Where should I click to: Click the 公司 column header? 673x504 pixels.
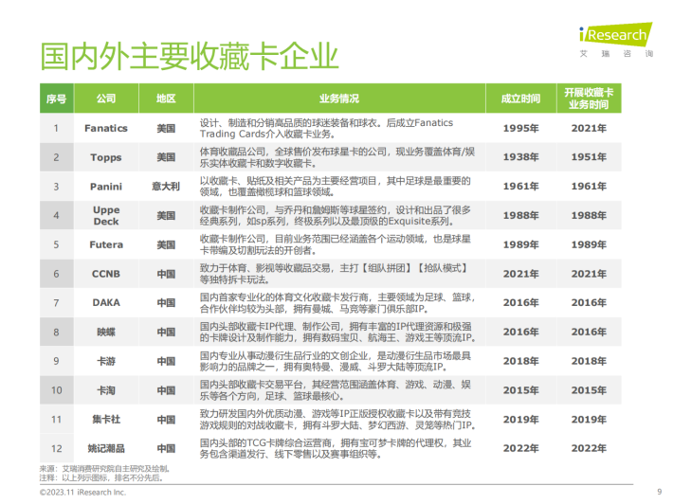(106, 99)
